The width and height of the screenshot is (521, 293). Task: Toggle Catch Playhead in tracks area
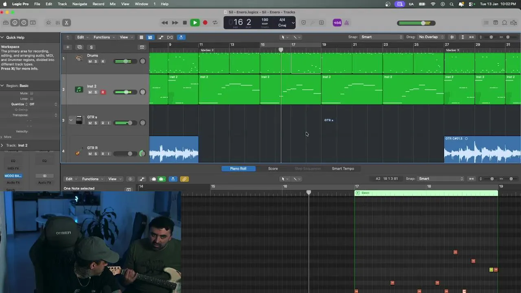point(182,37)
